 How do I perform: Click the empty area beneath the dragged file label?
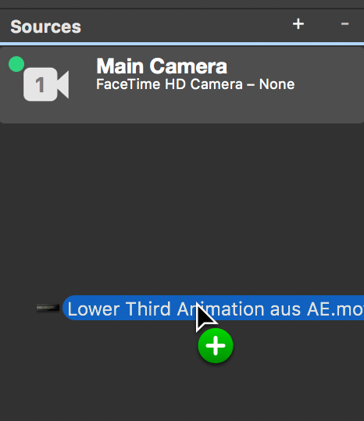(107, 376)
